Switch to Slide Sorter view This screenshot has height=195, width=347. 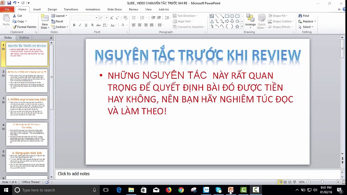pyautogui.click(x=285, y=182)
